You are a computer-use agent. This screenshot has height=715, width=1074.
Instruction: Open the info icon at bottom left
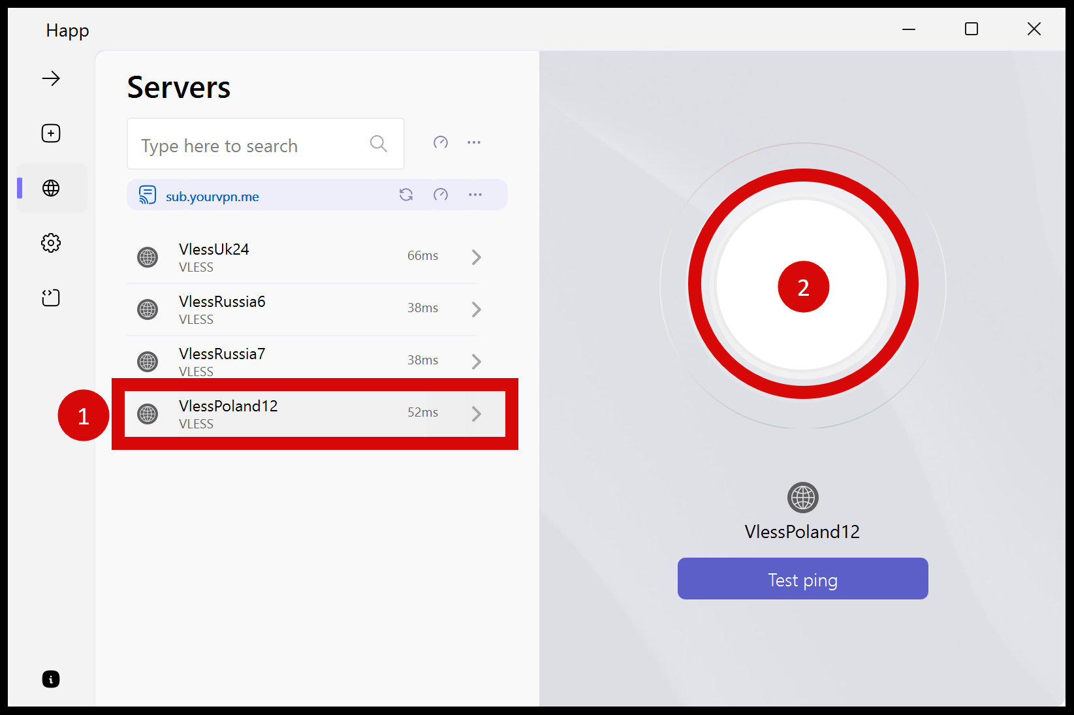[51, 679]
